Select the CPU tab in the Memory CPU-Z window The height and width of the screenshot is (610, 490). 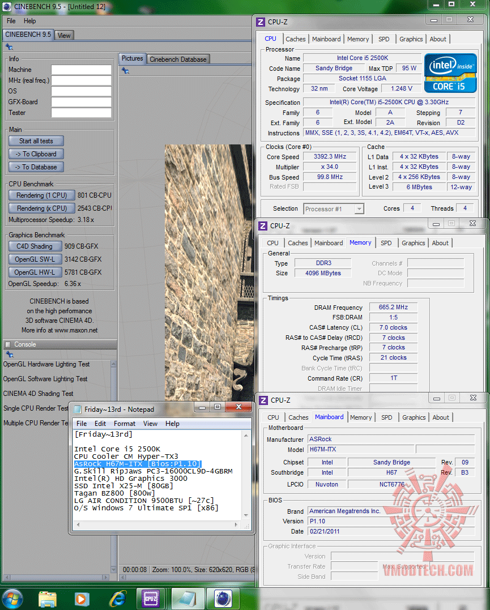(273, 243)
